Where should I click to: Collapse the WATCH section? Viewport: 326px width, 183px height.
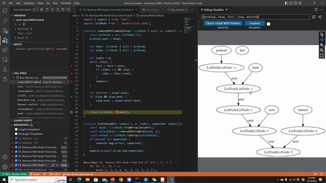pyautogui.click(x=18, y=44)
